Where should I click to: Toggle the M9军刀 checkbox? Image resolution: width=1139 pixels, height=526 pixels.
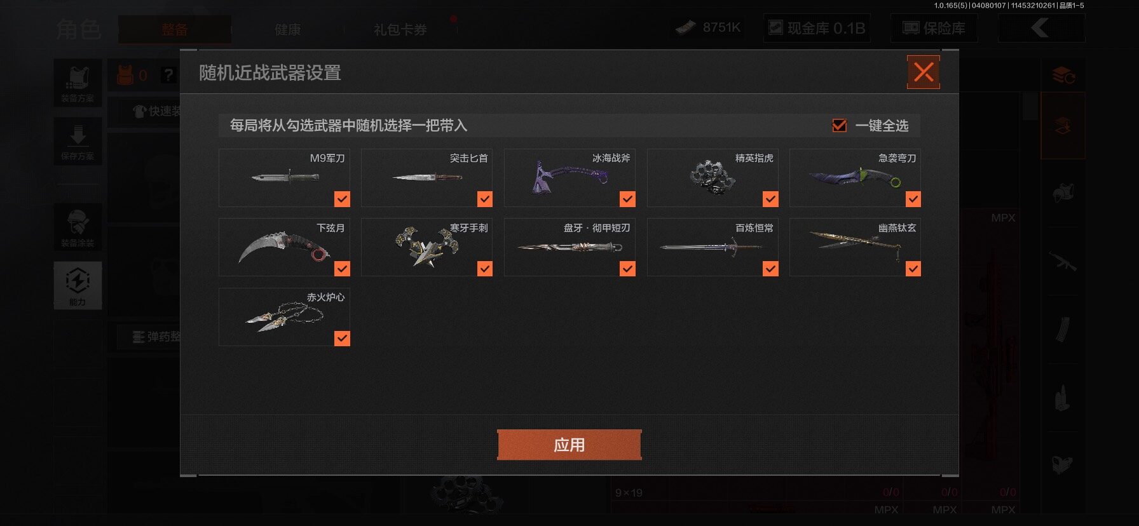click(x=342, y=199)
